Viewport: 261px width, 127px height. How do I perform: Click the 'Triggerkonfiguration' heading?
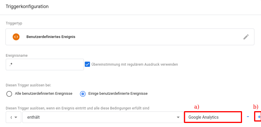(27, 6)
